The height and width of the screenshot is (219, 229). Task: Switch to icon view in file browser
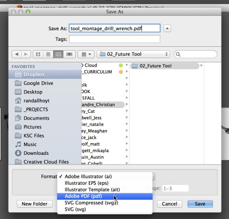38,54
